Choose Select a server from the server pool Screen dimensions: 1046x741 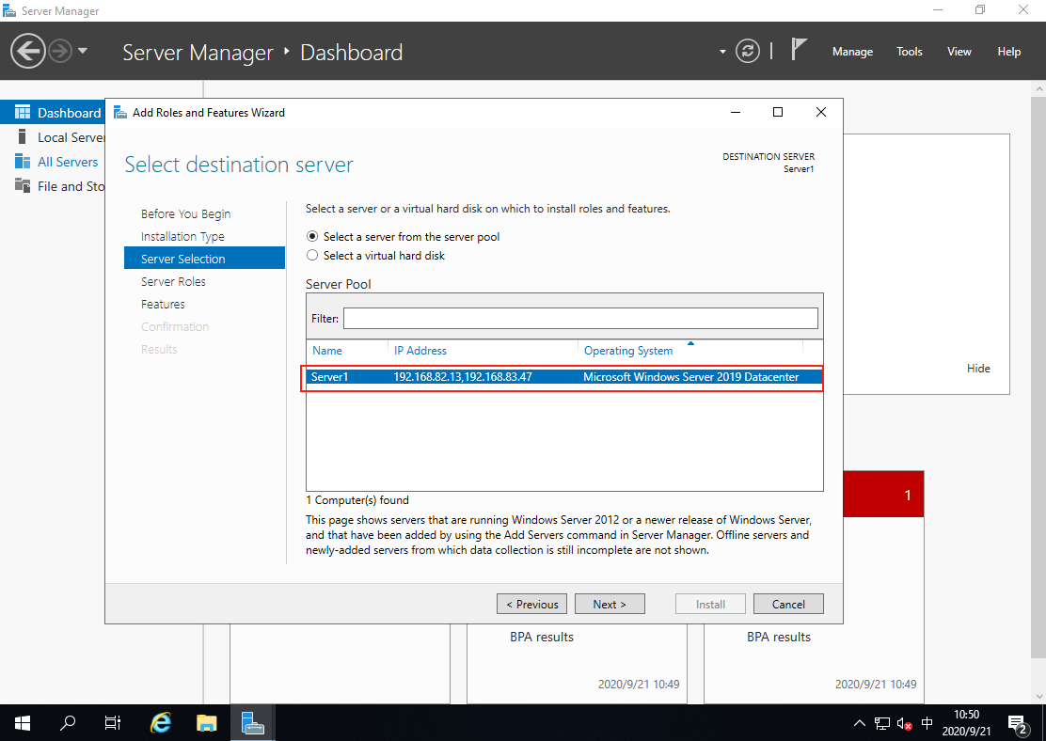312,236
